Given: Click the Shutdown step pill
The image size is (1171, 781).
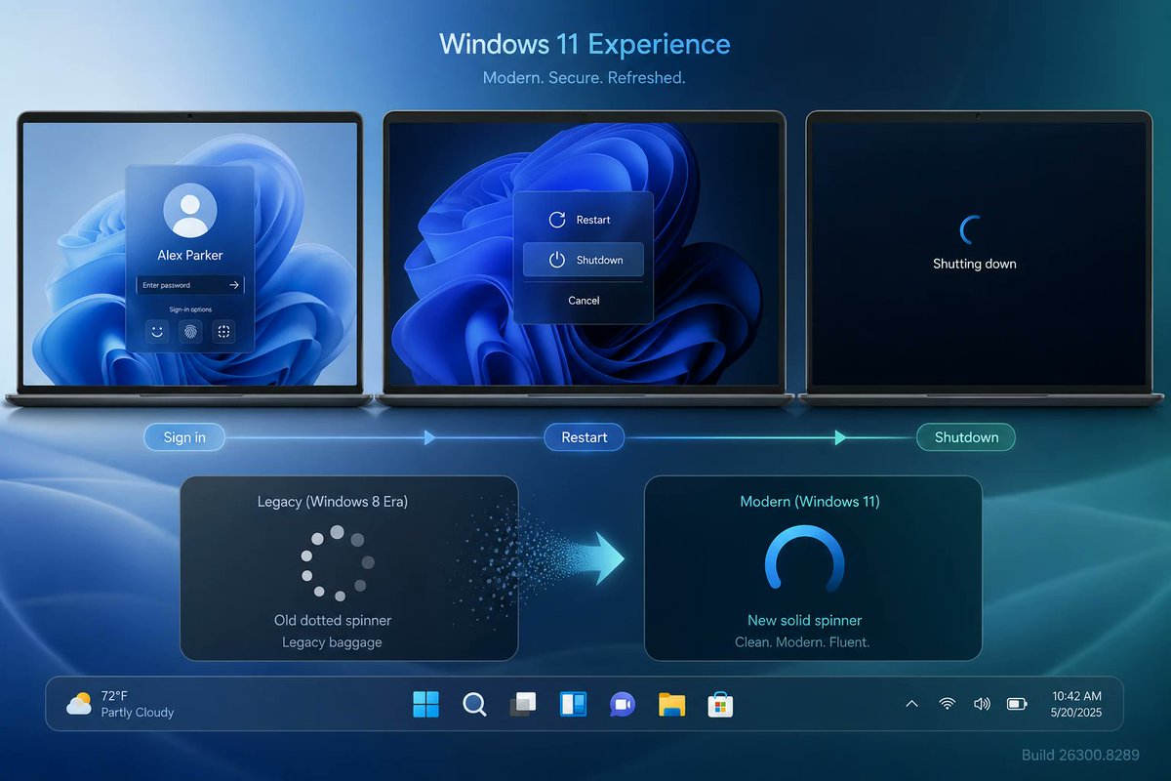Looking at the screenshot, I should pos(966,437).
